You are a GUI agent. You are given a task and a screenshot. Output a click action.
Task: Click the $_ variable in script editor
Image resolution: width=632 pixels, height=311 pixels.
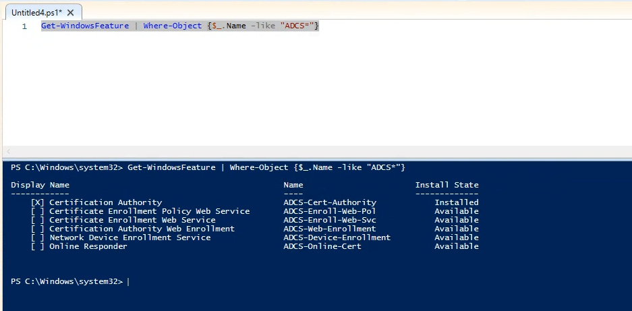click(217, 26)
